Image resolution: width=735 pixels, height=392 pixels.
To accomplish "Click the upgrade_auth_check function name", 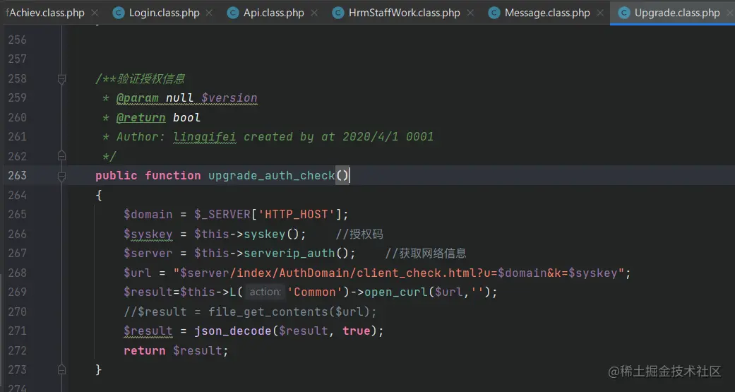I will (271, 175).
